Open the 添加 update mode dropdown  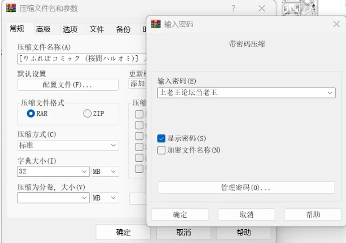137,84
